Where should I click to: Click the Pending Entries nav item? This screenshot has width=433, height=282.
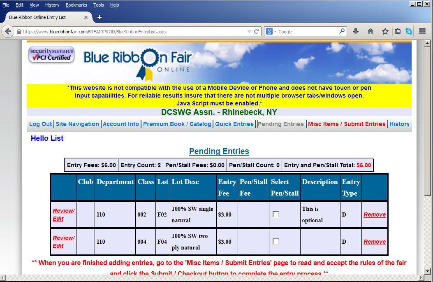(x=280, y=124)
